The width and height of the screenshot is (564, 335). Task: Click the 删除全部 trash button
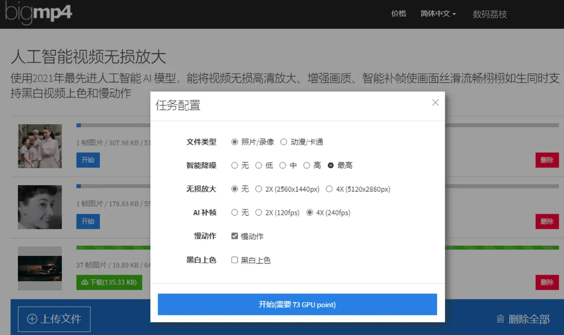tap(523, 319)
